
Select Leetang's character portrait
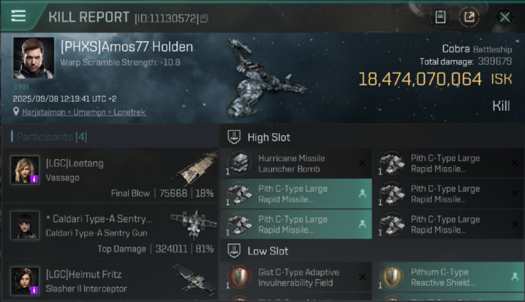(x=25, y=170)
